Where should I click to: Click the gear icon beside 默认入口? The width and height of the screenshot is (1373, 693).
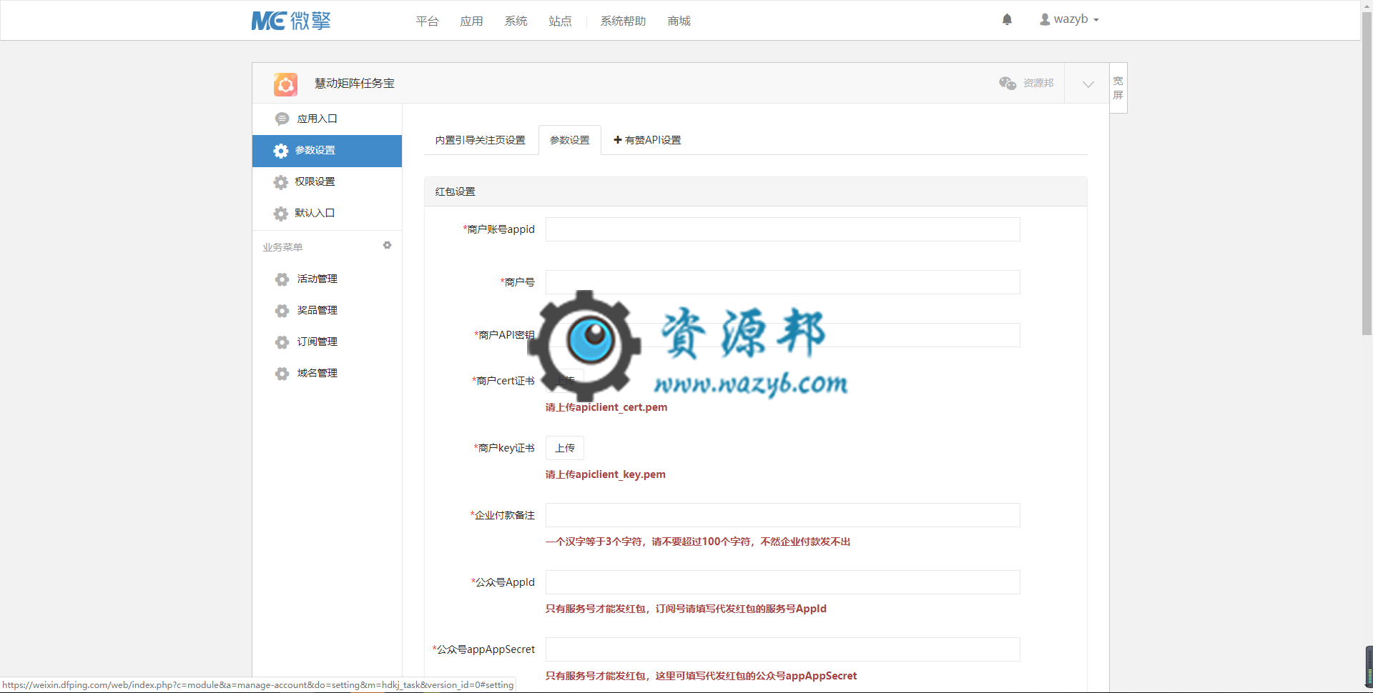click(280, 214)
